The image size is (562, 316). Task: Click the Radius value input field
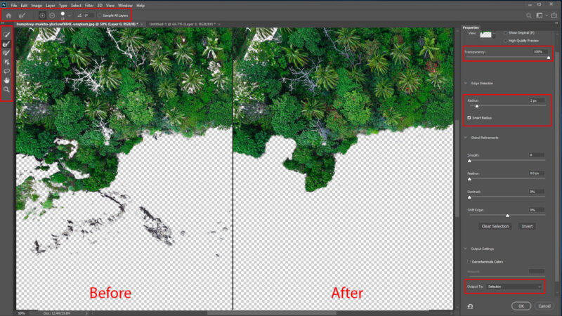[537, 100]
